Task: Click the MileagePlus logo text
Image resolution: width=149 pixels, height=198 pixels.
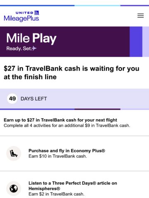Action: click(x=22, y=19)
